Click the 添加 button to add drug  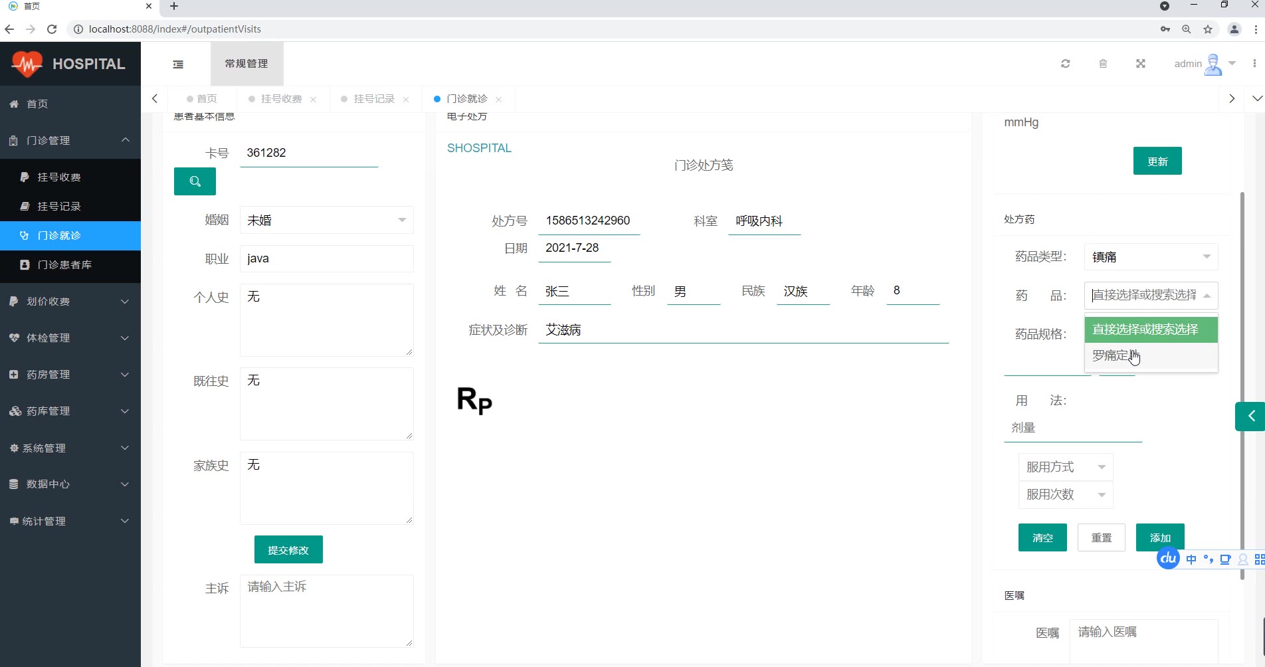(x=1159, y=537)
